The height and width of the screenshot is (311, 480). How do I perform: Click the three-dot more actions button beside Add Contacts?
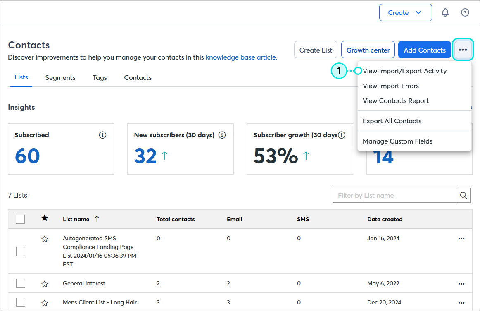click(463, 50)
